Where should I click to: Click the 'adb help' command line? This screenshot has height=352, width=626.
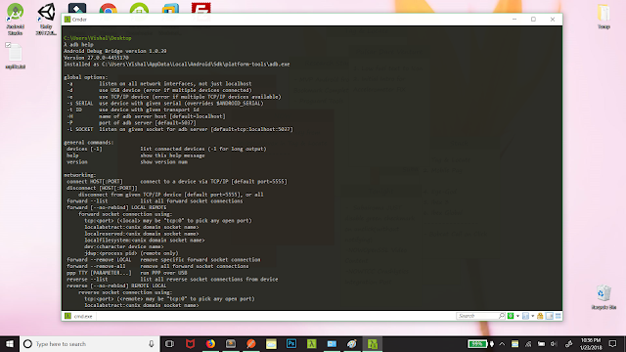pos(78,45)
